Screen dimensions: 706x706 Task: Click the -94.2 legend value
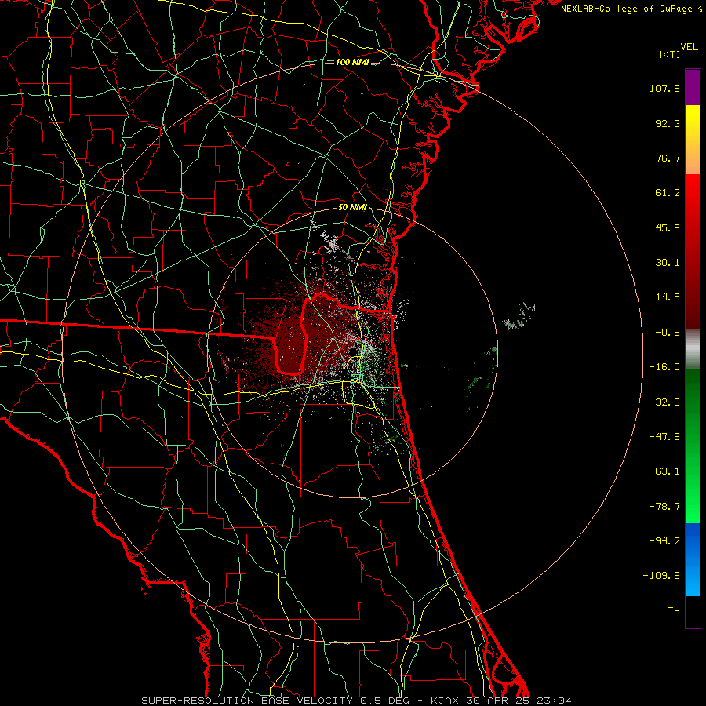(664, 541)
